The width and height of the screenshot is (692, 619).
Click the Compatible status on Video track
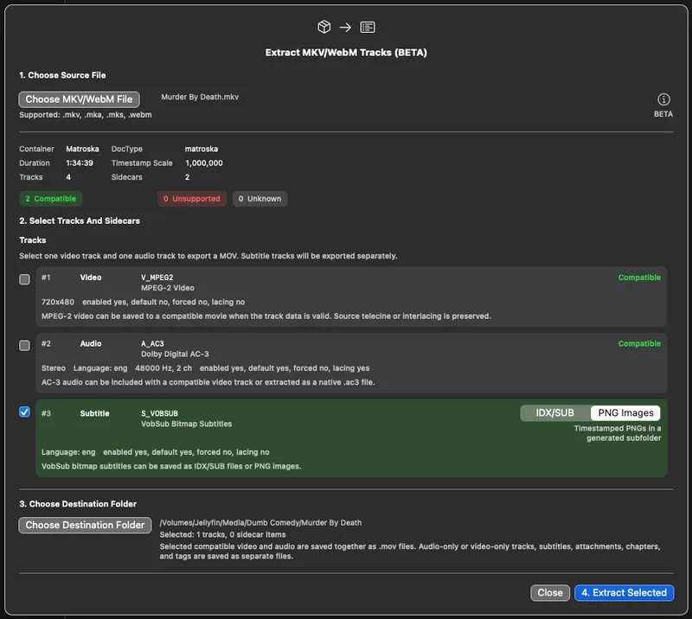[x=639, y=278]
